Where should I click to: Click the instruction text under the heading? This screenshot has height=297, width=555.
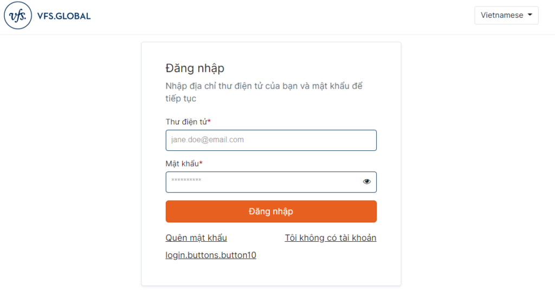pos(264,92)
